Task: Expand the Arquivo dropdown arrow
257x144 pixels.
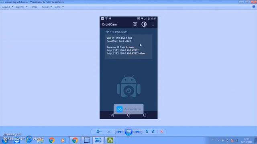Action: (x=12, y=7)
